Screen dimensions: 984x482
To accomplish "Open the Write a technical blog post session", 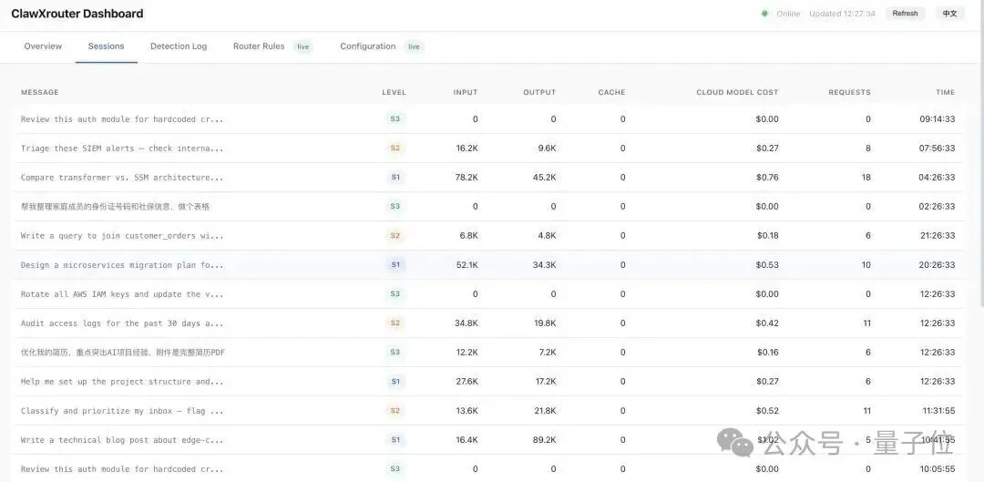I will tap(122, 440).
